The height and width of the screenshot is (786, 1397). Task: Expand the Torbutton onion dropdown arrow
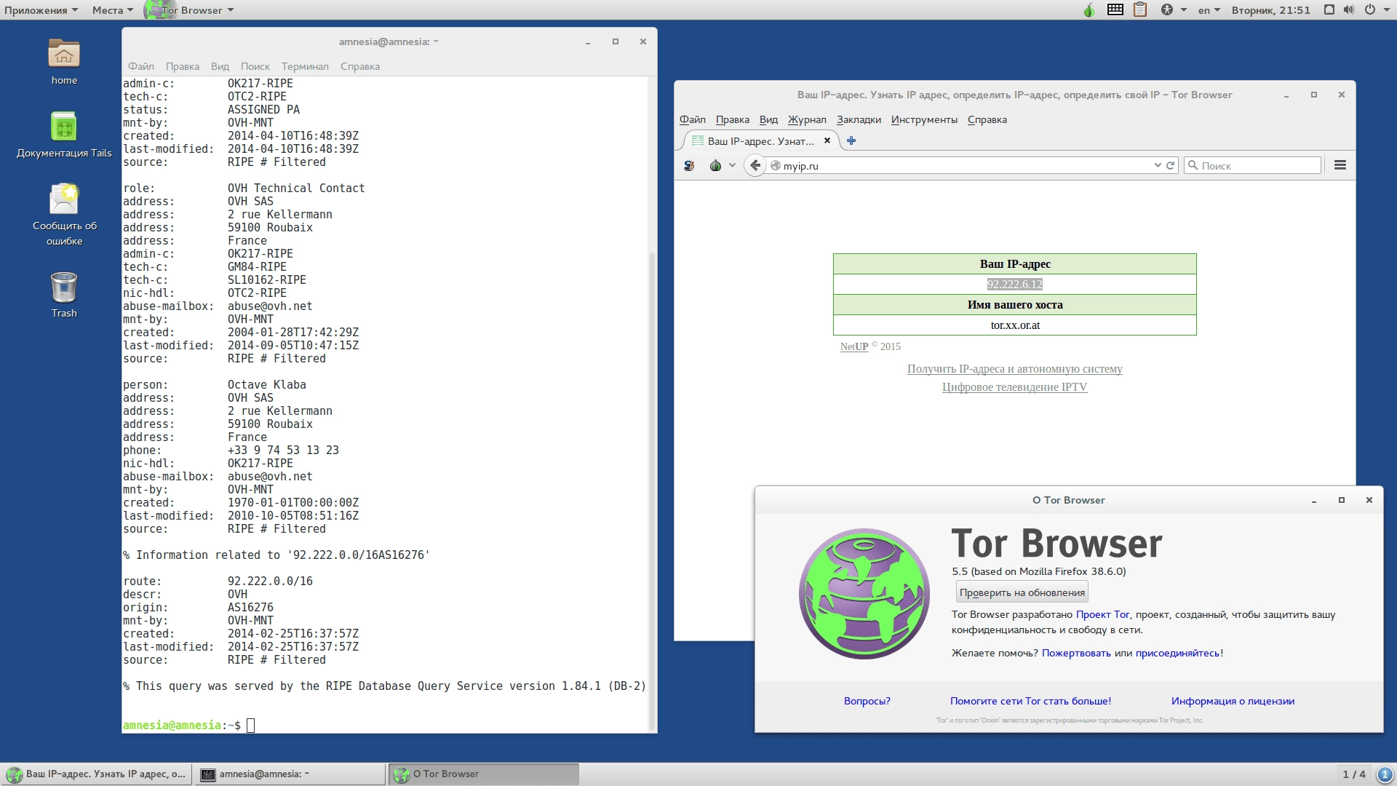pyautogui.click(x=732, y=166)
